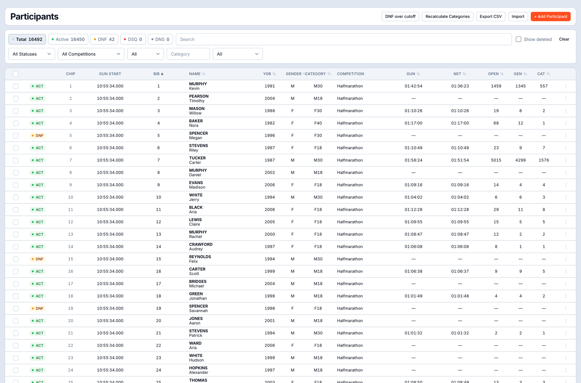581x383 pixels.
Task: Select the checkbox for bib 2 Pearson Timothy
Action: point(16,98)
